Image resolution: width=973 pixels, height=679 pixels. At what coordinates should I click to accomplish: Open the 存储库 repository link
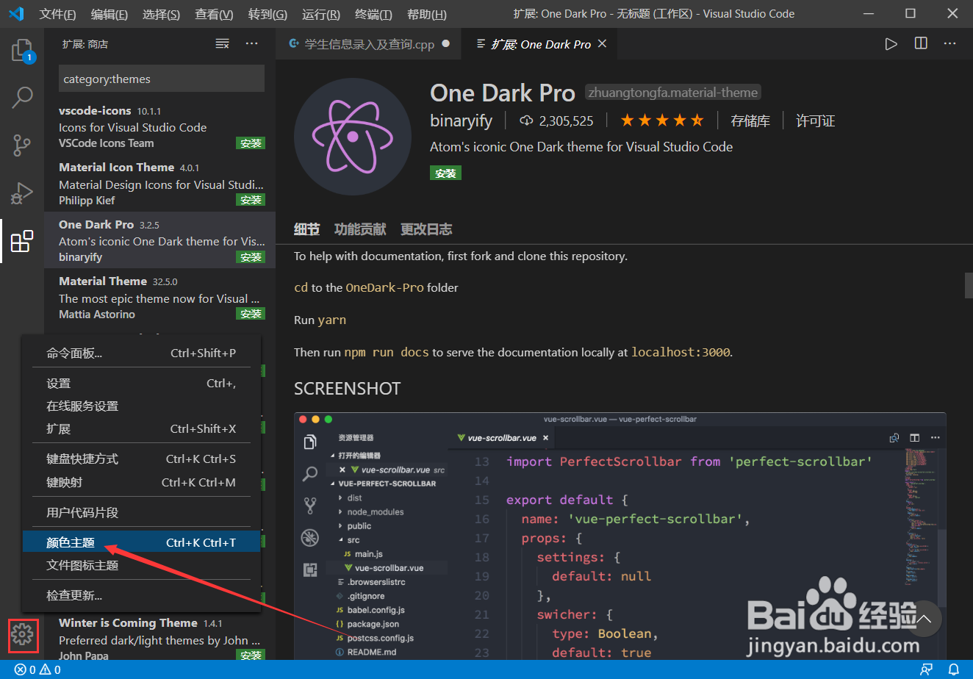point(750,121)
